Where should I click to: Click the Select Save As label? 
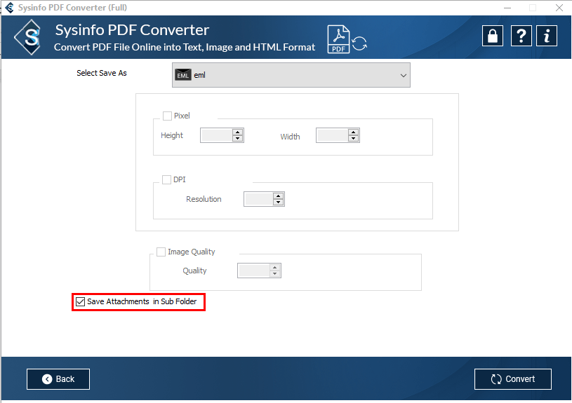[x=101, y=73]
